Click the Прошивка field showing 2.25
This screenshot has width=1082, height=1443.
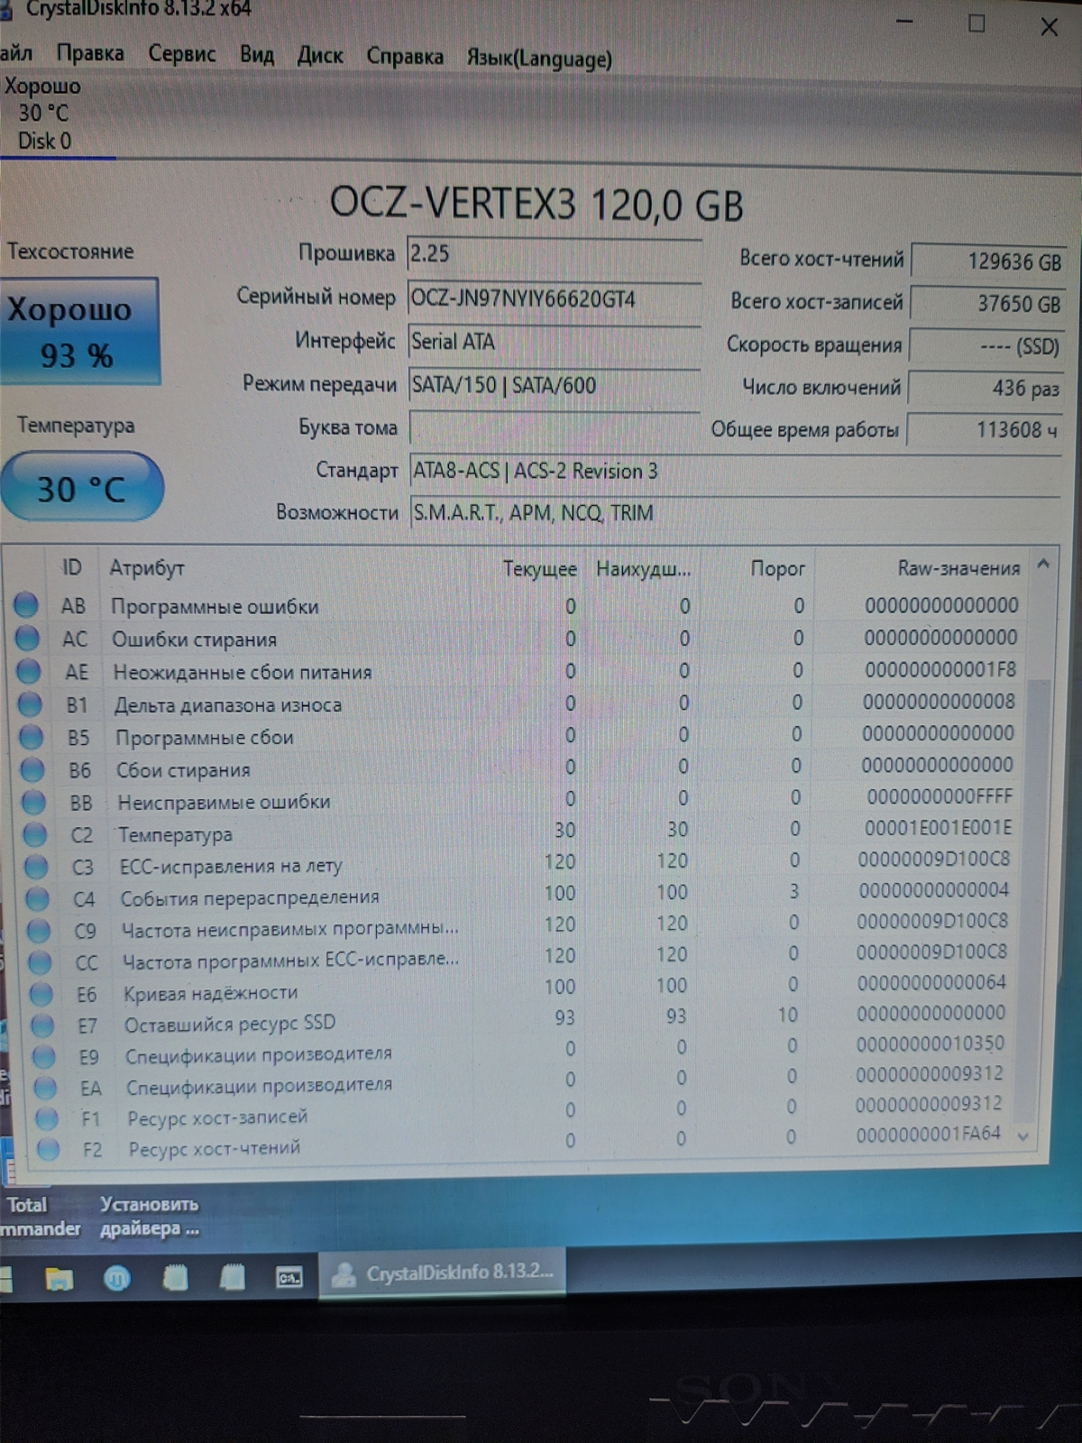point(554,253)
